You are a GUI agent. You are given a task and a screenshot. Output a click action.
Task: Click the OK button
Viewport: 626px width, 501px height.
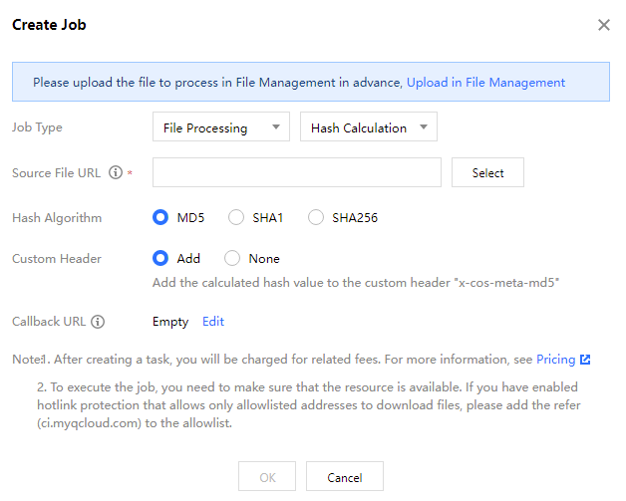click(267, 477)
